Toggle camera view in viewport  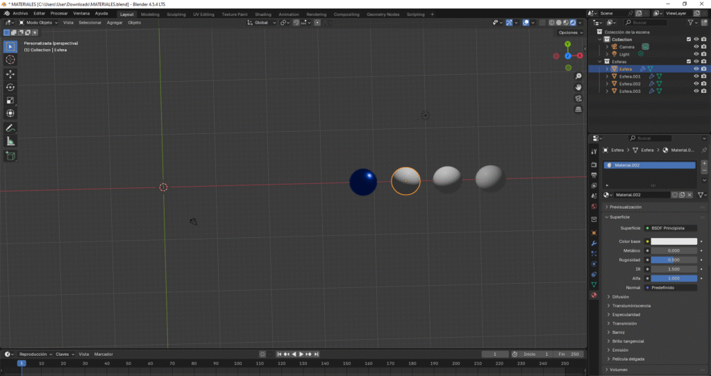point(578,98)
